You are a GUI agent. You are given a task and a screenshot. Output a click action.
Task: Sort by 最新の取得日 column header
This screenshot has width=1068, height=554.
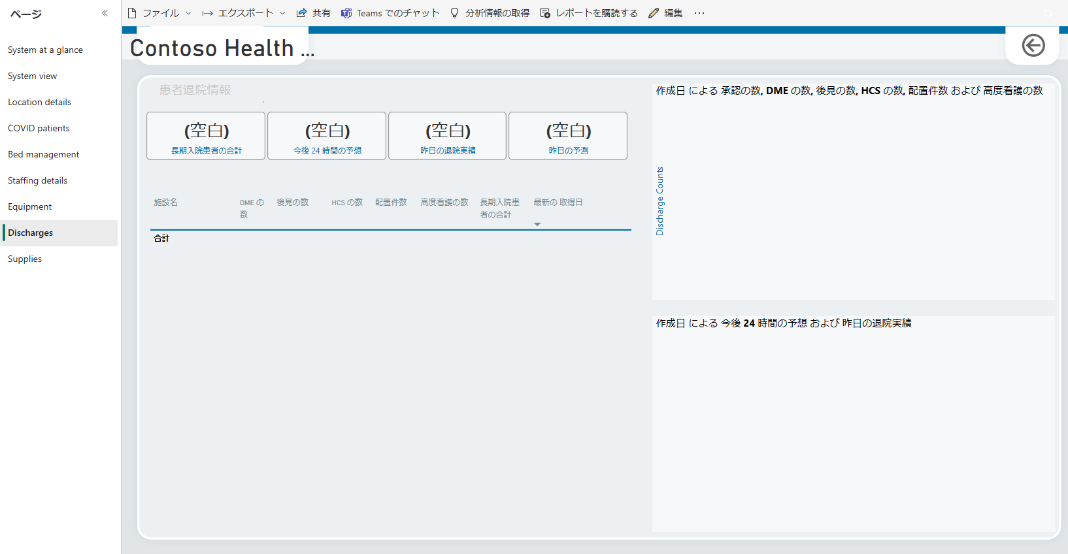point(558,203)
